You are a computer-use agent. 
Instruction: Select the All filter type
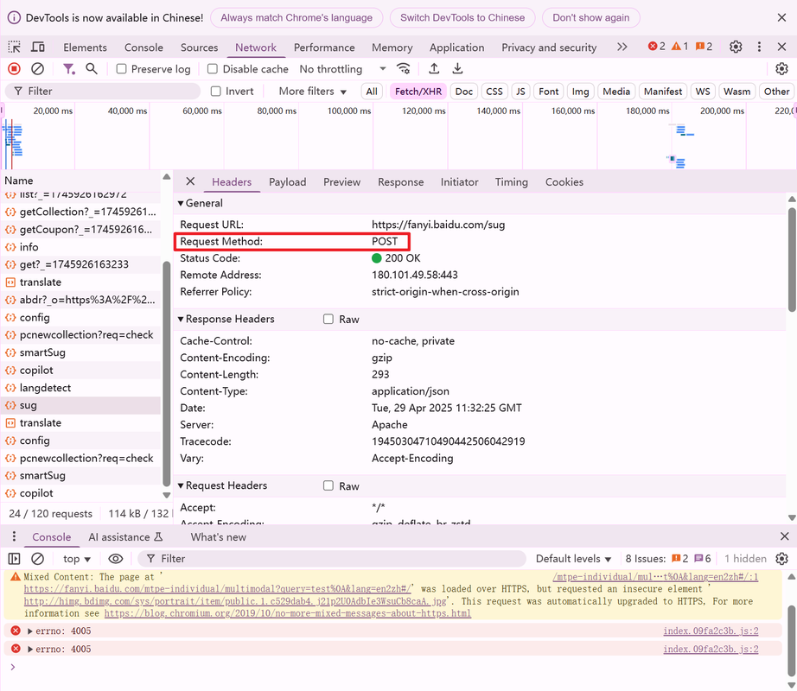pos(372,92)
